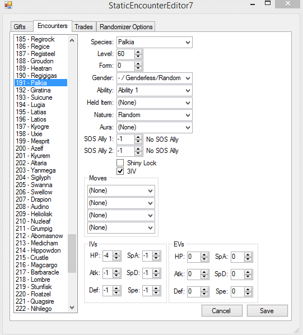Image resolution: width=303 pixels, height=335 pixels.
Task: Select 190 - Regigigas entry
Action: (41, 76)
